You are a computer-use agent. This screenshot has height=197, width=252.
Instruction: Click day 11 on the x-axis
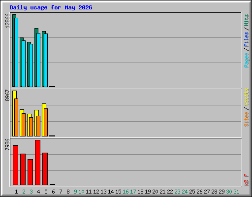click(x=89, y=192)
